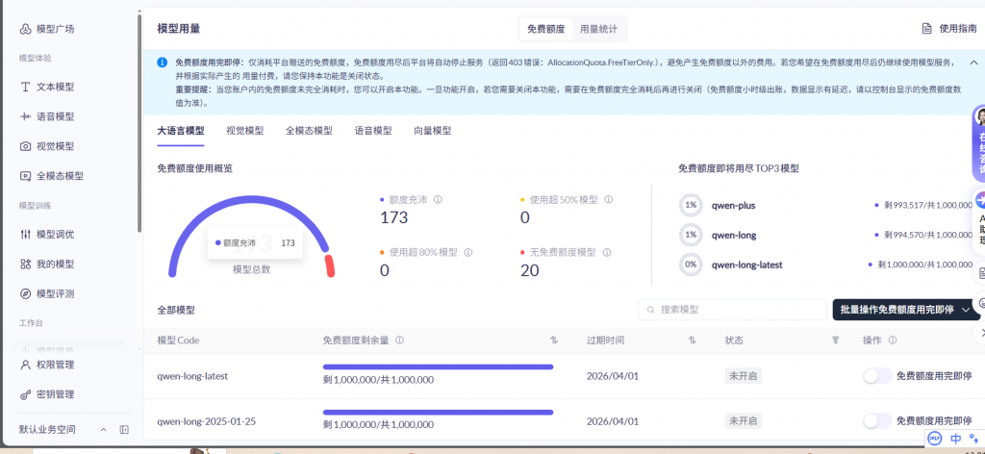Sort by 免费额度剩余量 column
Screen dimensions: 985x454
pyautogui.click(x=553, y=340)
